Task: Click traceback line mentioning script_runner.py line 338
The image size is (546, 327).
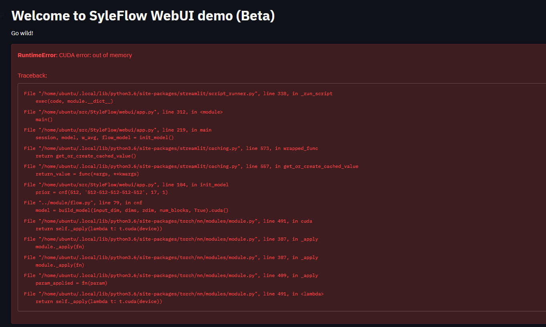Action: point(178,94)
